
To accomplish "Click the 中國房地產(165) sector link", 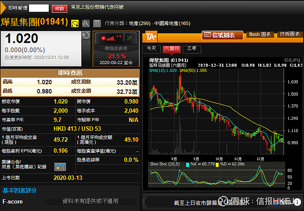I will click(x=172, y=23).
